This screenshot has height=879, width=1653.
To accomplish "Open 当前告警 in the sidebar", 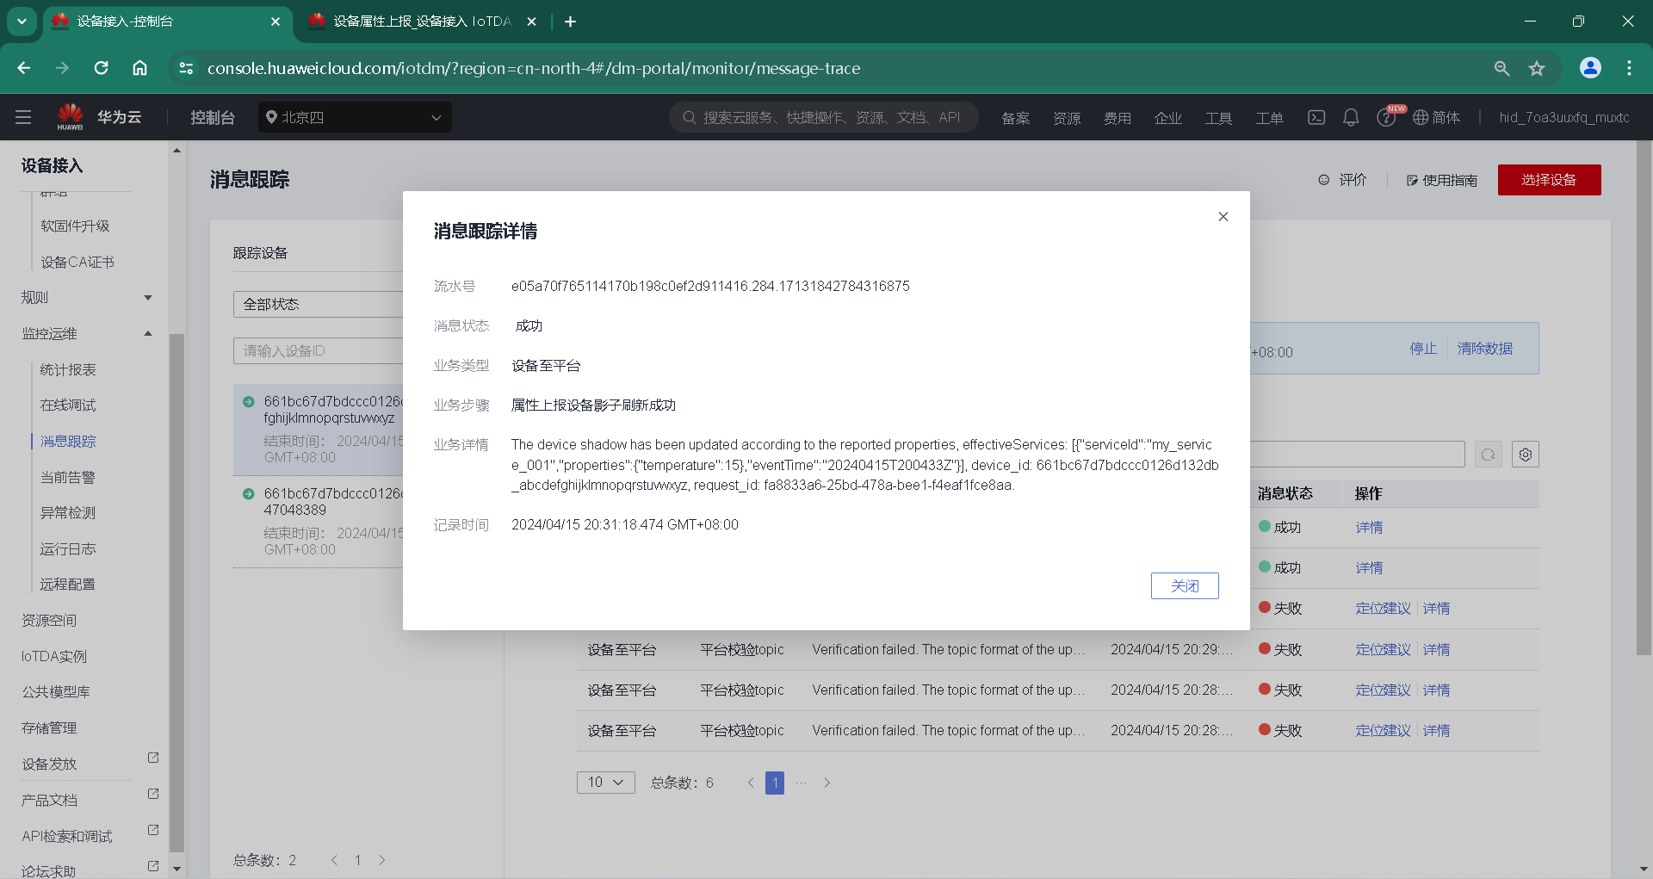I will pos(68,477).
